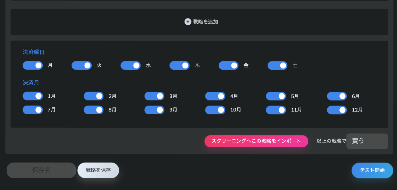The image size is (397, 190).
Task: Toggle the 6月 month switch
Action: [x=337, y=96]
